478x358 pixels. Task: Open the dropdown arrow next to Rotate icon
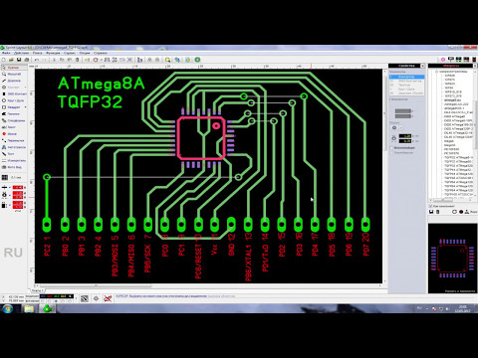click(x=101, y=60)
